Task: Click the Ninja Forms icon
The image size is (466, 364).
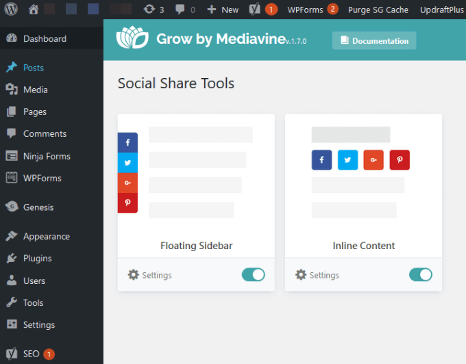Action: tap(12, 156)
